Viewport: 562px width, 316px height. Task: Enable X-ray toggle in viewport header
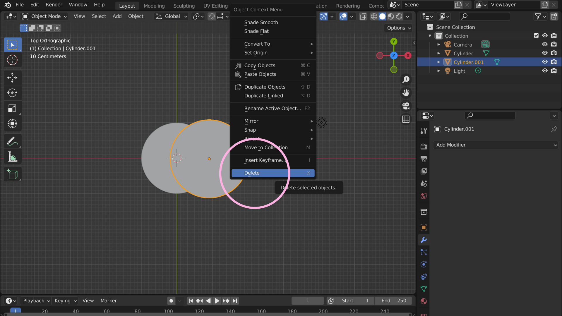pos(363,17)
